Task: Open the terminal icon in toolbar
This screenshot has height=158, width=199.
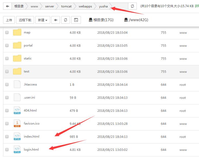Action: (x=76, y=20)
